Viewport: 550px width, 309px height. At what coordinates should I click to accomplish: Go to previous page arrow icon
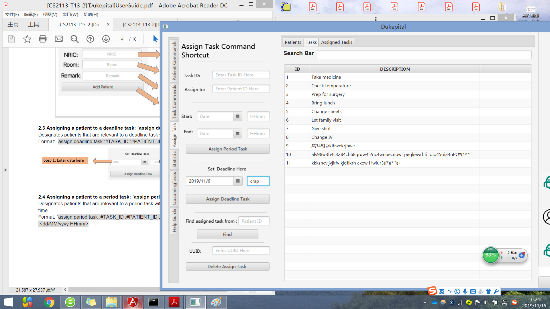(x=90, y=39)
